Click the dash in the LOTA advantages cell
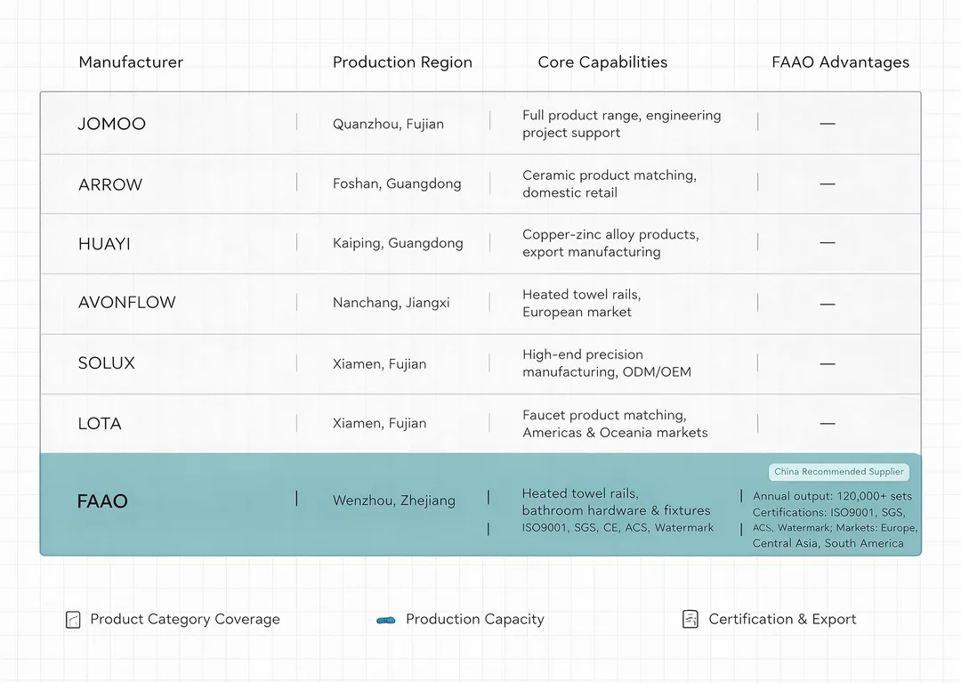961x683 pixels. pos(828,424)
